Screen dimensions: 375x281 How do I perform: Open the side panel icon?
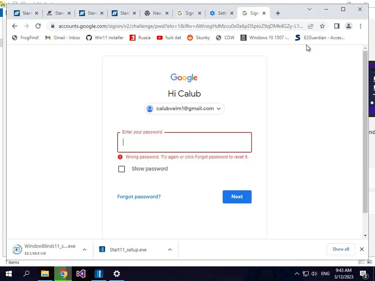click(337, 26)
